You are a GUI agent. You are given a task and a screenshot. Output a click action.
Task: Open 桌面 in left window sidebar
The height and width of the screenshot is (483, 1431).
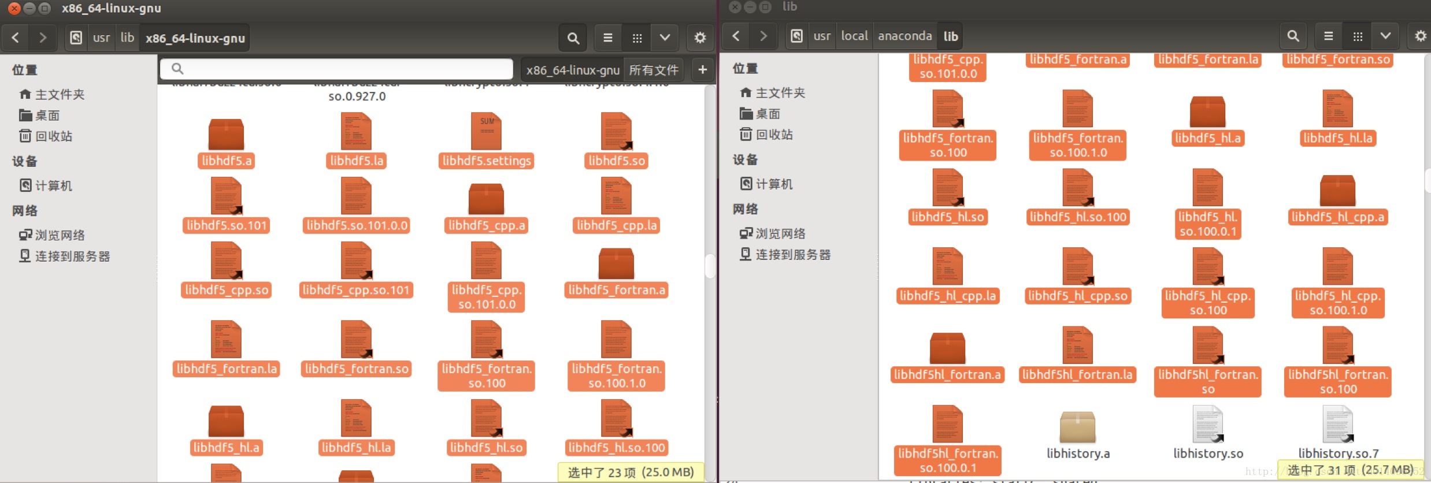[39, 115]
